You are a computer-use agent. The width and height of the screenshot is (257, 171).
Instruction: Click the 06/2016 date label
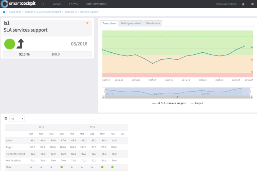[79, 44]
